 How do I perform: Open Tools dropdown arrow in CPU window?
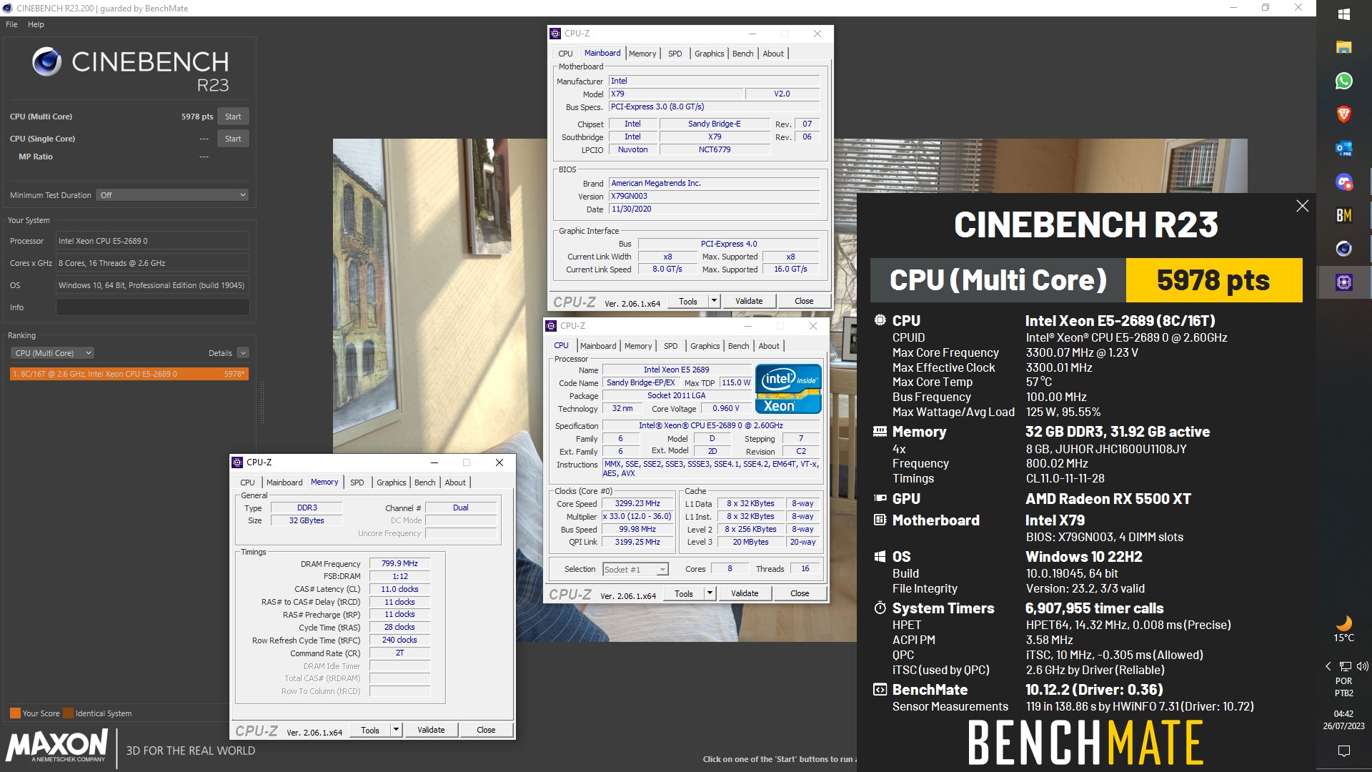coord(710,593)
